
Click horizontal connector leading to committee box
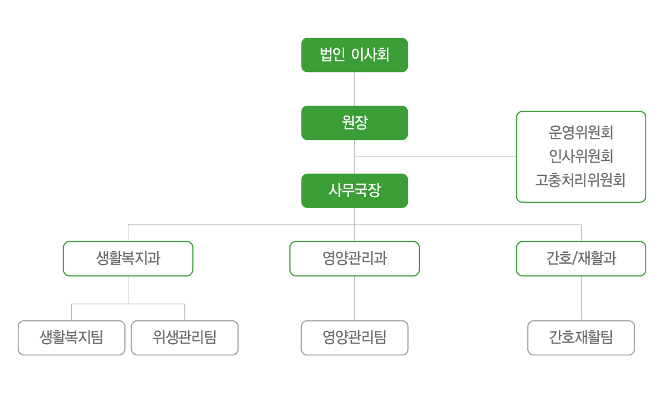click(435, 157)
